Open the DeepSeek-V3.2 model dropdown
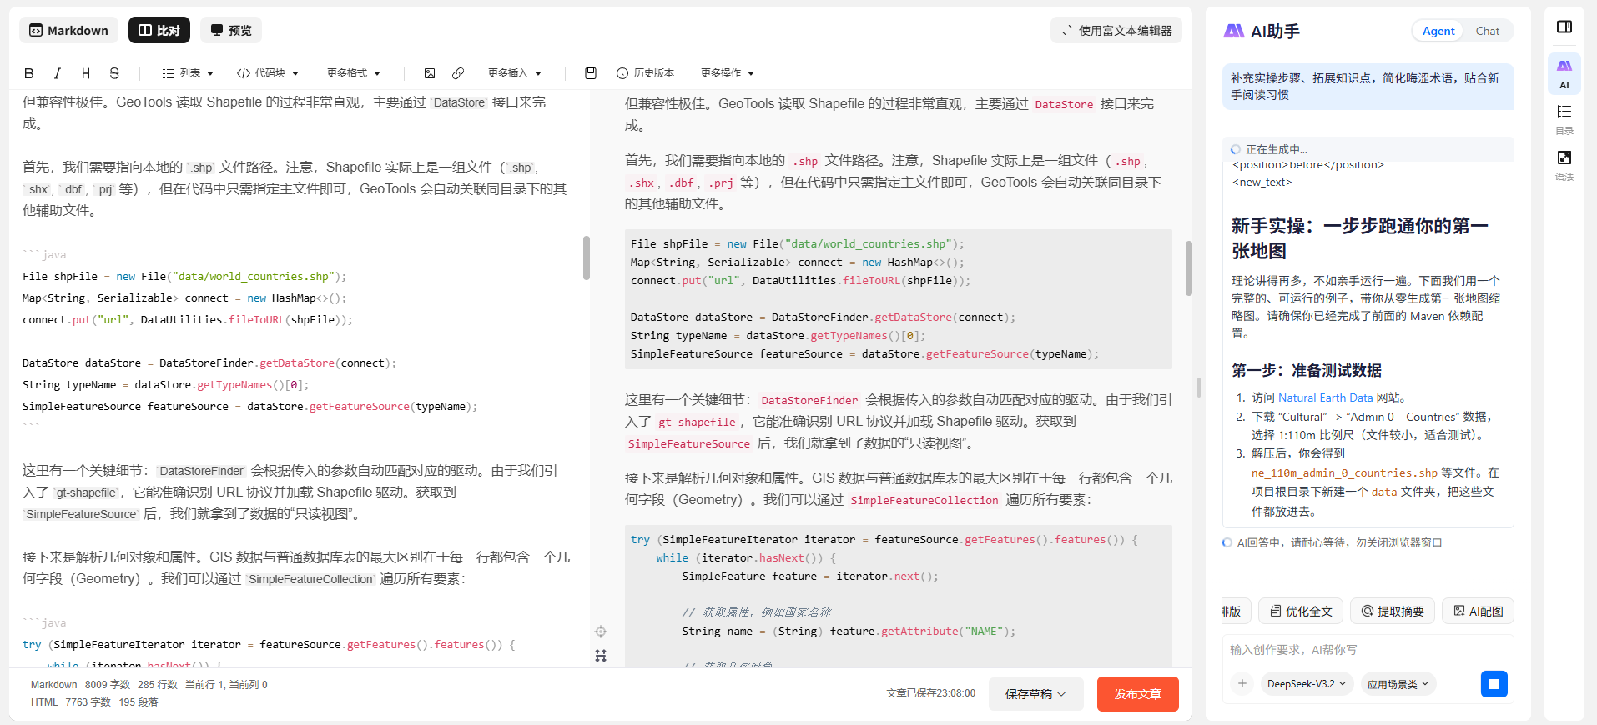This screenshot has height=725, width=1597. 1307,684
